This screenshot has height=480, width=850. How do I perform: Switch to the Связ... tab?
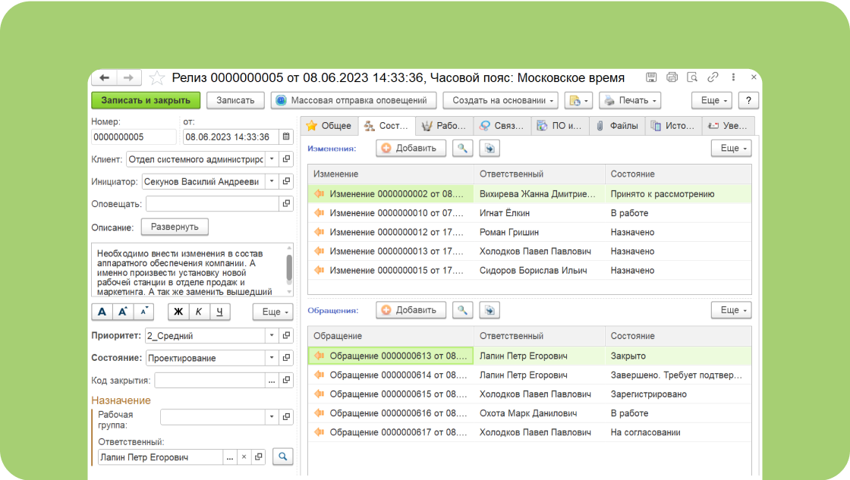pos(502,126)
